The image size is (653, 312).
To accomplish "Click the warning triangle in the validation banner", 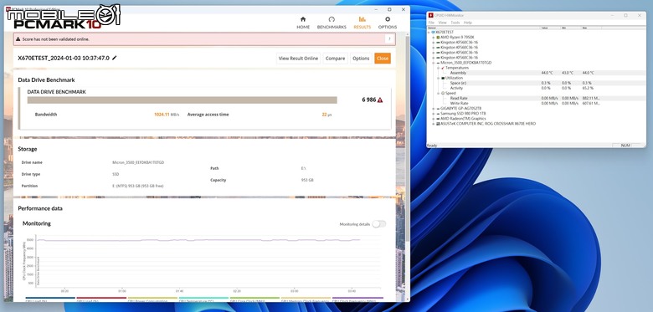I will pos(18,39).
